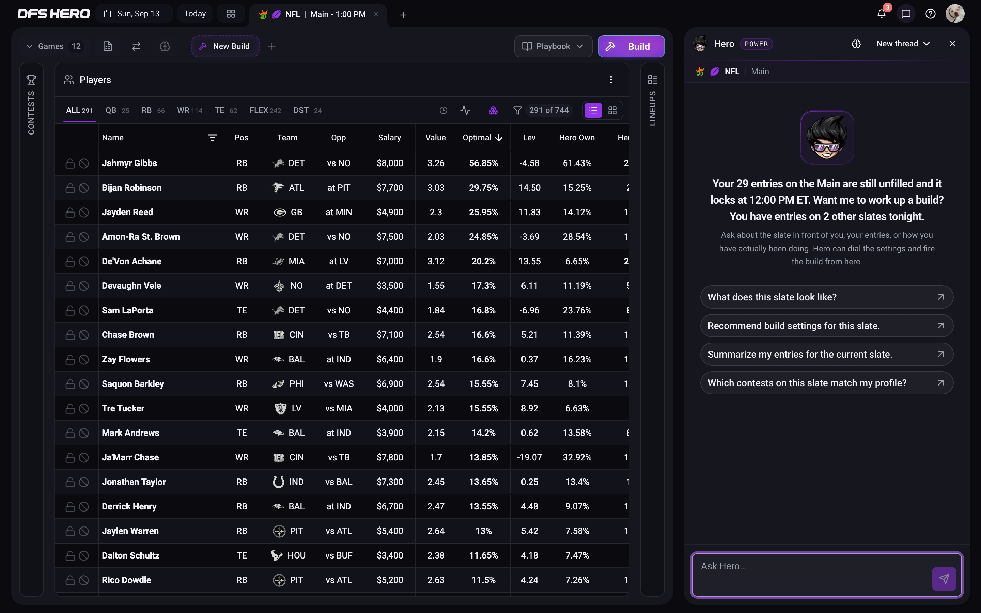Open the chat messages icon
This screenshot has height=613, width=981.
(x=906, y=14)
